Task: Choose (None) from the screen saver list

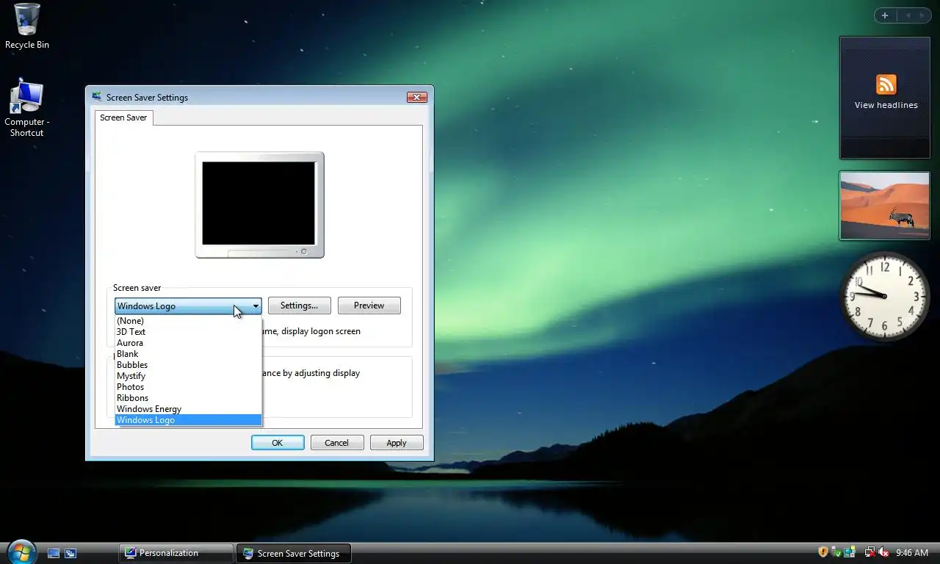Action: (188, 321)
